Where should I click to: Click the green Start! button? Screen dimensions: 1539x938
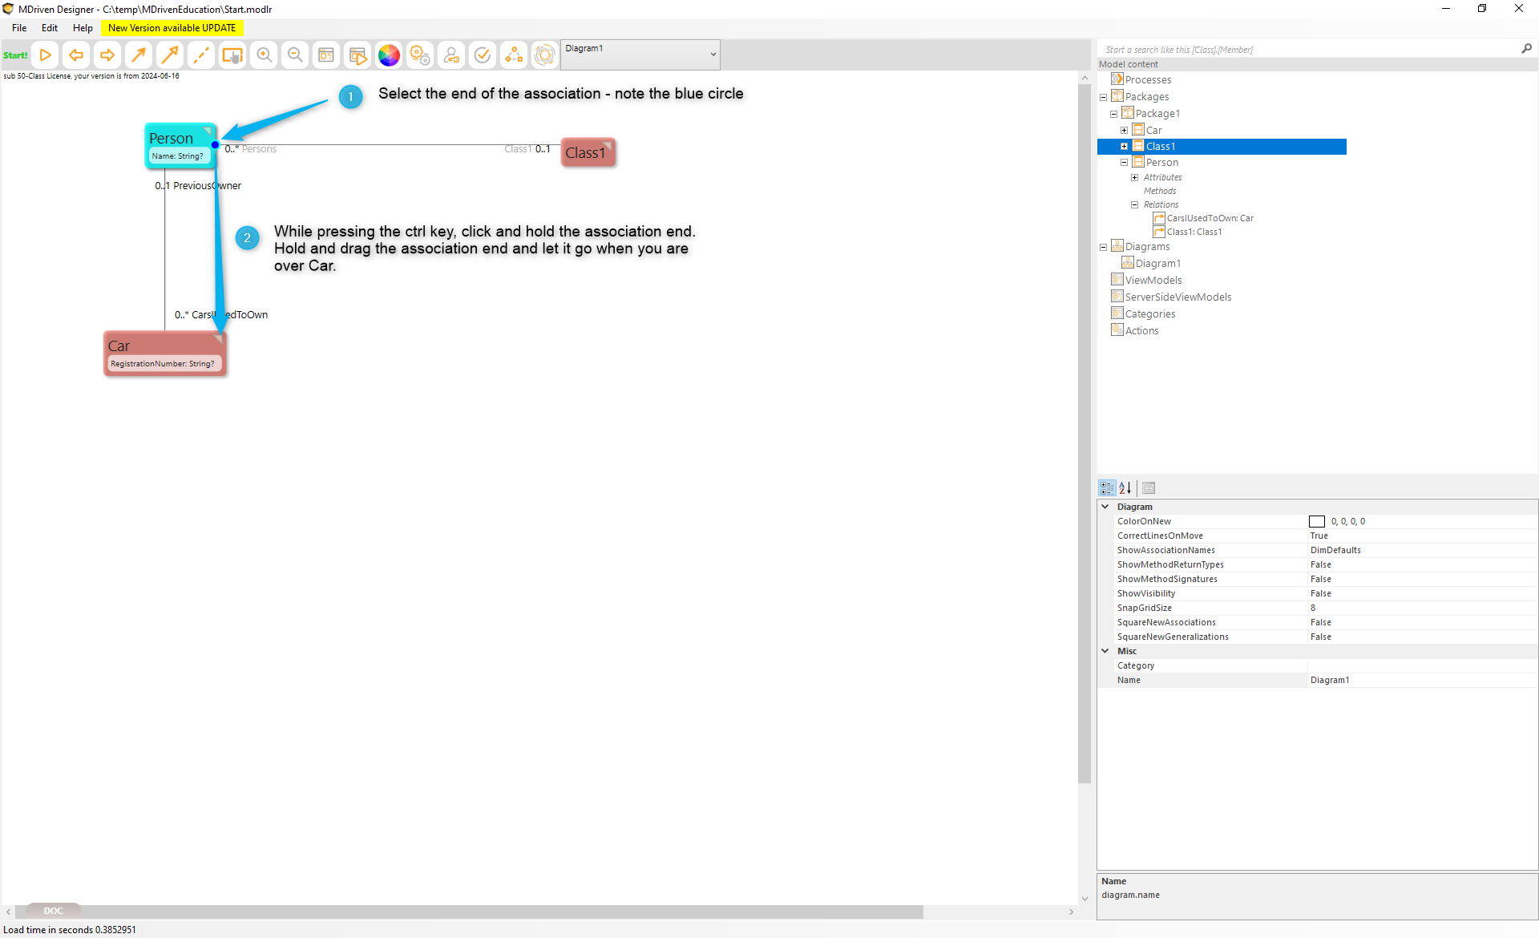coord(15,55)
